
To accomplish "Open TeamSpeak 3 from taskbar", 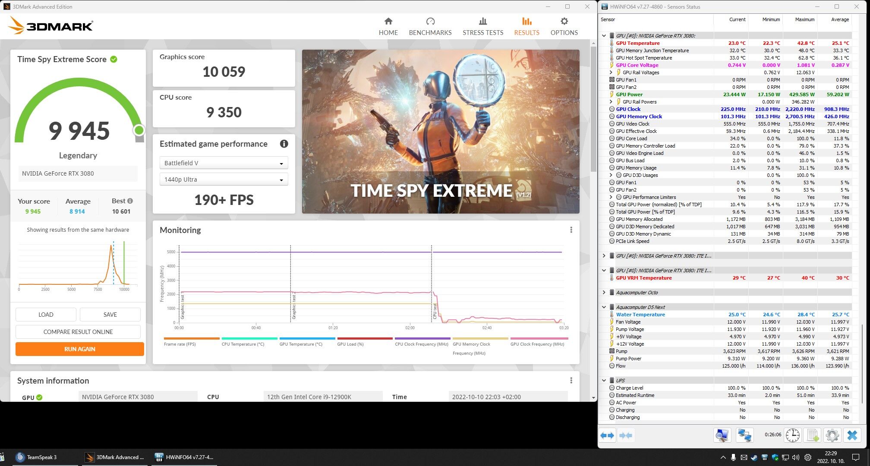I will click(x=42, y=457).
